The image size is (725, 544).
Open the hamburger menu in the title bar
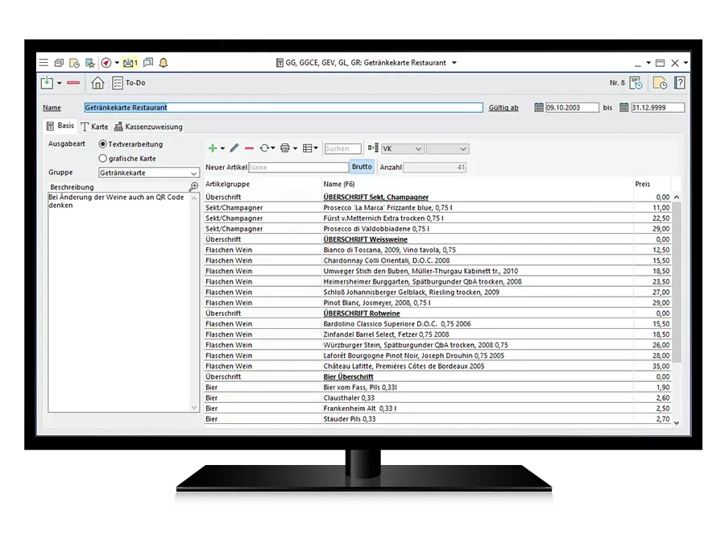click(43, 63)
